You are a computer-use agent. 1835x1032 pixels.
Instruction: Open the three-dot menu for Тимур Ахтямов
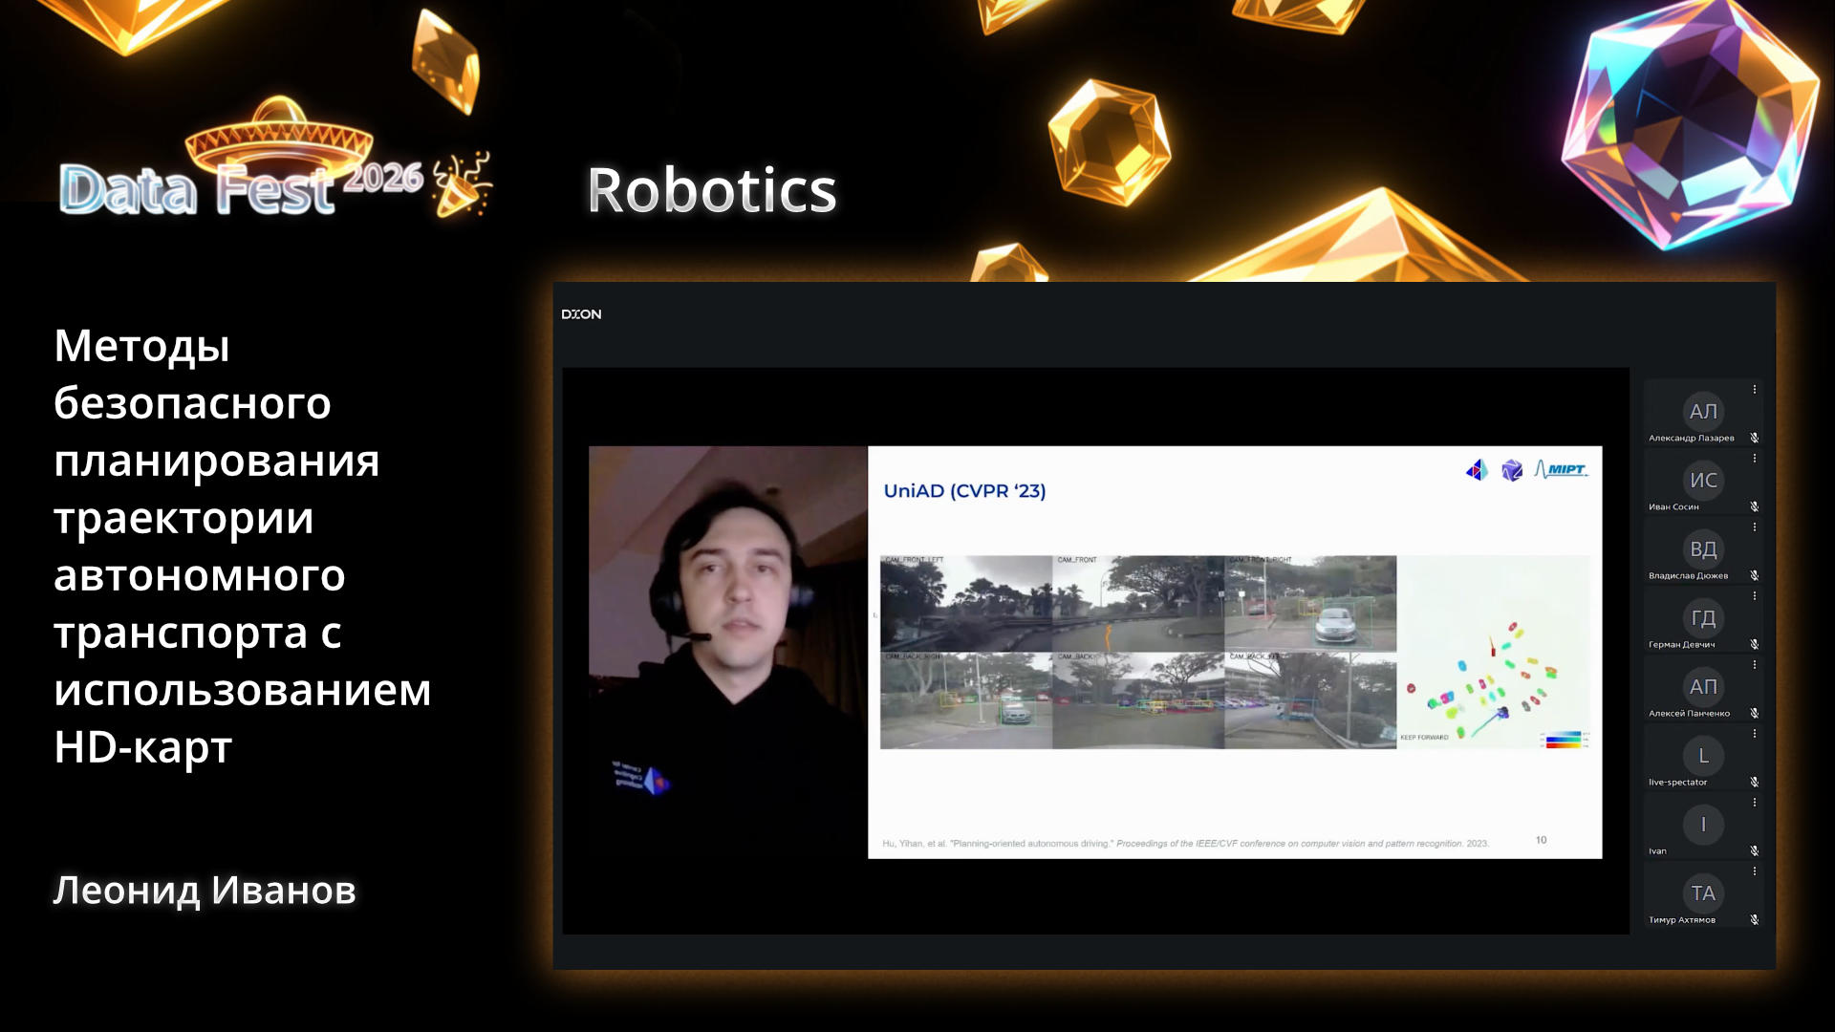[1755, 871]
